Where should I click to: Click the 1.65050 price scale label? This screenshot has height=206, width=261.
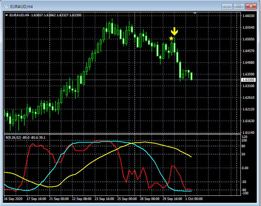[248, 39]
